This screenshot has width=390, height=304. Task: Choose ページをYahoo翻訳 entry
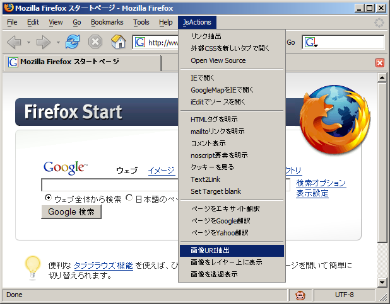click(232, 233)
